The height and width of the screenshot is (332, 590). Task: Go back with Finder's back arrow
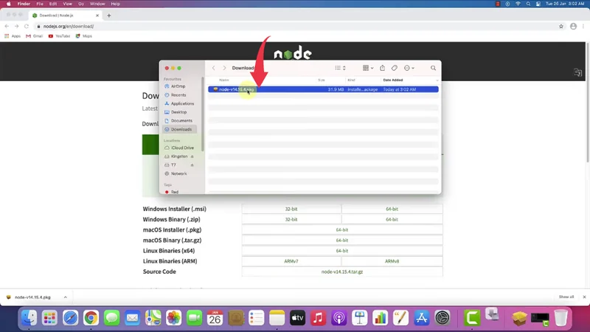214,68
